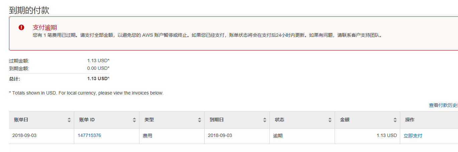Viewport: 458px width, 152px height.
Task: Click the 到期的付款 page heading
Action: pyautogui.click(x=29, y=10)
